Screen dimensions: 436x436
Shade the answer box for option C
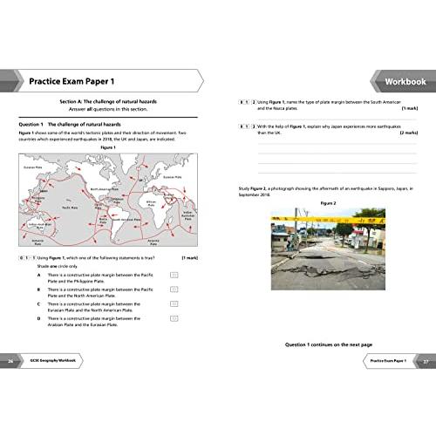pyautogui.click(x=174, y=303)
